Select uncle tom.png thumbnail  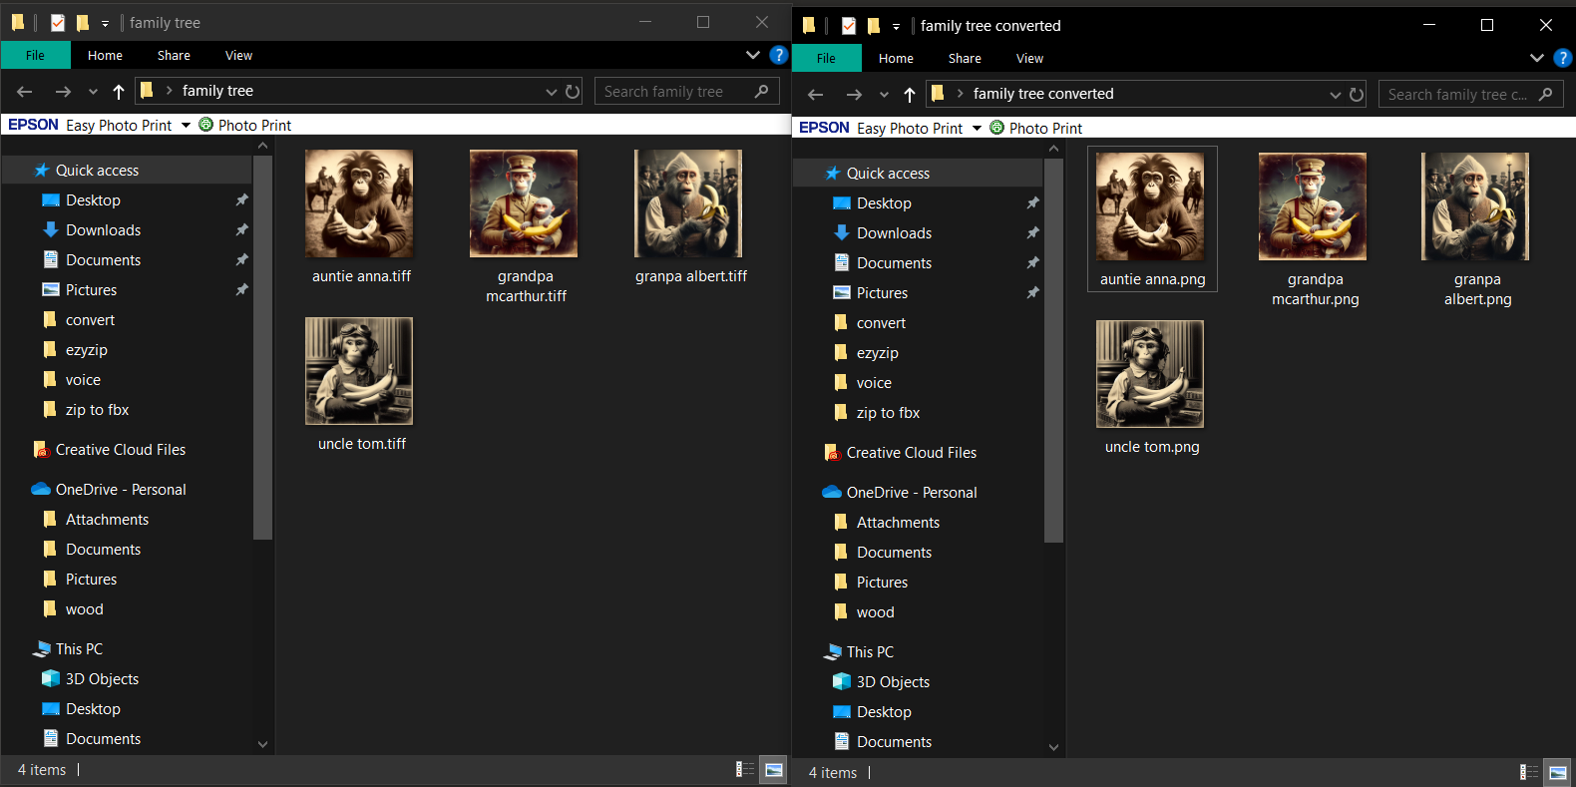[1150, 374]
